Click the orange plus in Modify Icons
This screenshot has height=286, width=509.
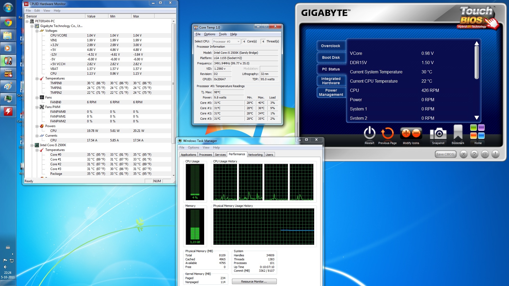tap(406, 133)
